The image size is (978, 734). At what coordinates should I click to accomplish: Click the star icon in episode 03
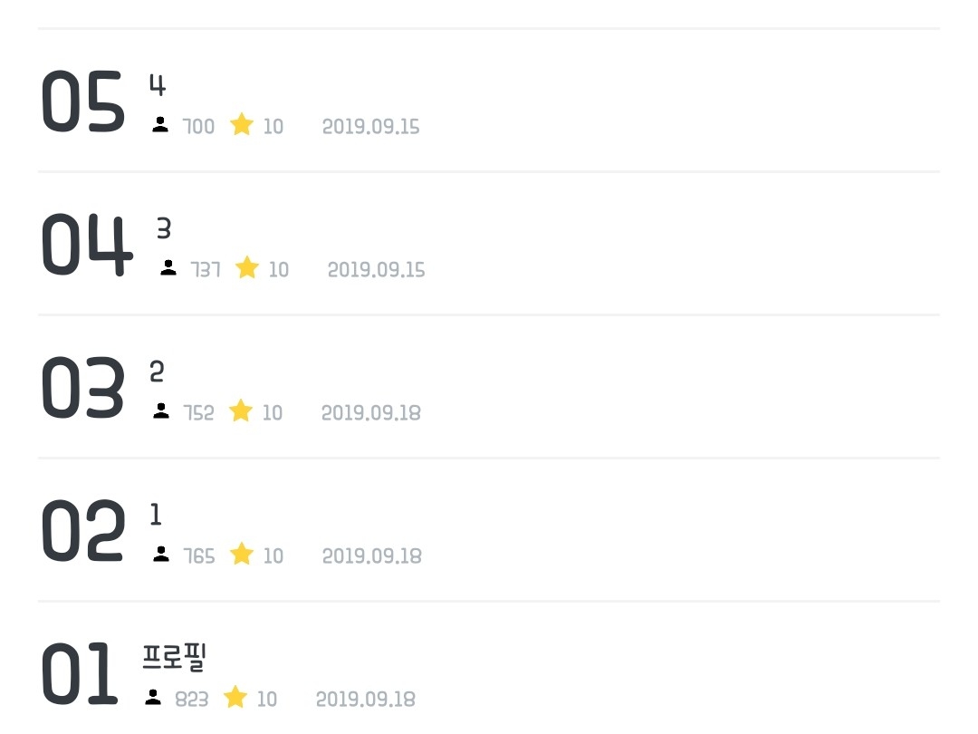(x=241, y=411)
